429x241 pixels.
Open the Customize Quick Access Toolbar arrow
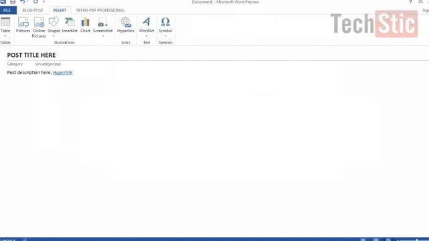44,1
